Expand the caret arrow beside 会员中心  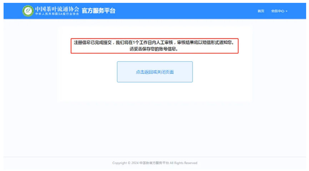coord(286,11)
